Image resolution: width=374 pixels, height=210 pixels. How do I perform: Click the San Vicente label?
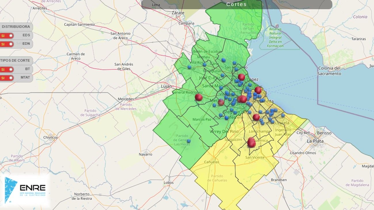255,157
